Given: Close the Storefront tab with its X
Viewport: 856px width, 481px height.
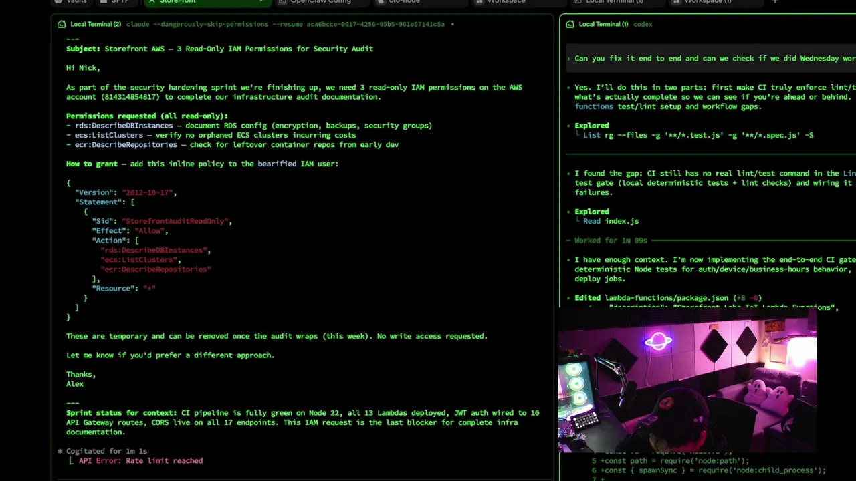Looking at the screenshot, I should click(x=152, y=2).
